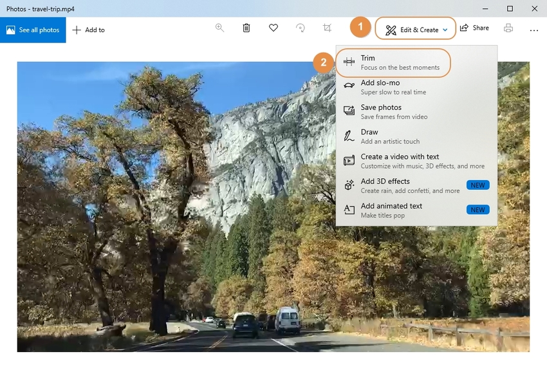This screenshot has width=547, height=388.
Task: Open the Add to menu
Action: (89, 30)
